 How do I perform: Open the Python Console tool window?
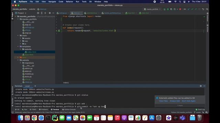tap(69, 109)
